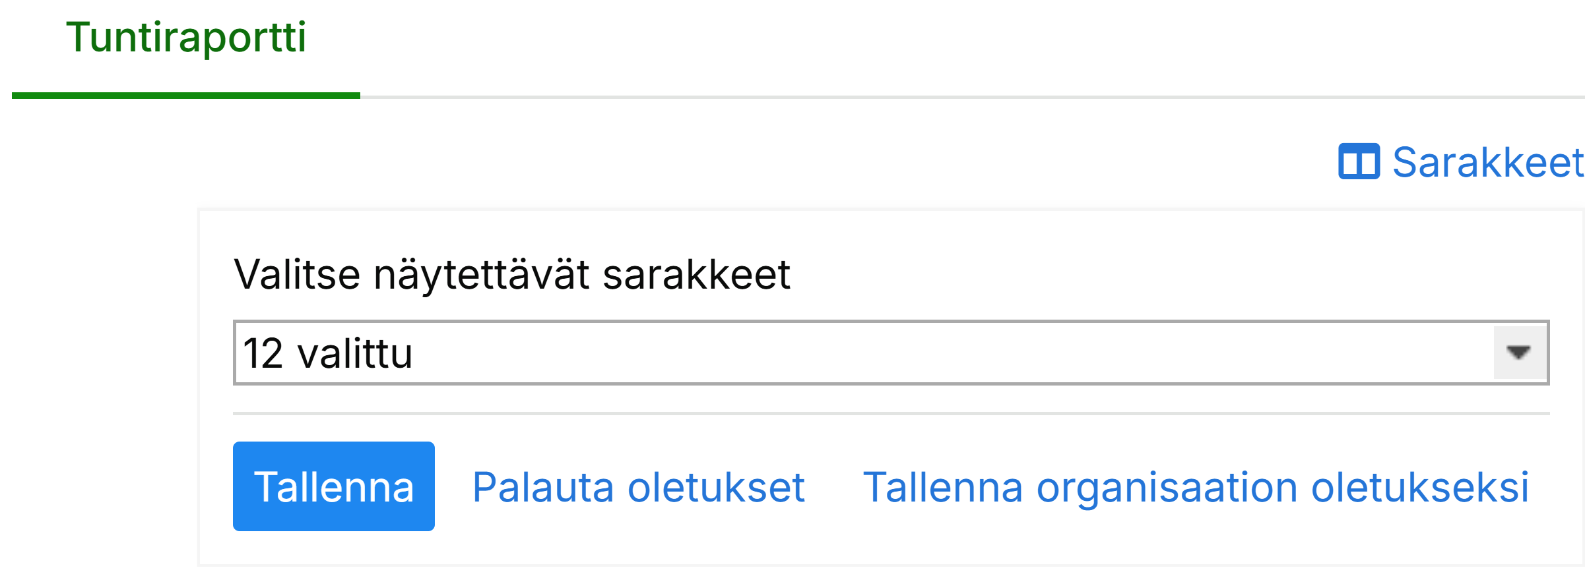Click the 'Valitse näytettävät sarakkeet' label
Viewport: 1585px width, 576px height.
[x=511, y=274]
